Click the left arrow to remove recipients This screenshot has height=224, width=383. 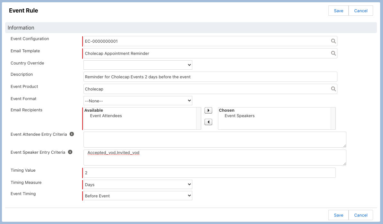pyautogui.click(x=208, y=122)
